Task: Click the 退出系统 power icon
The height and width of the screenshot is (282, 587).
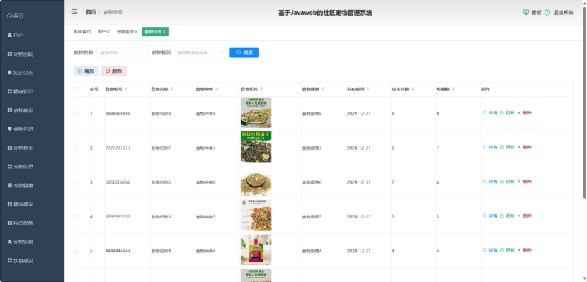Action: tap(547, 12)
